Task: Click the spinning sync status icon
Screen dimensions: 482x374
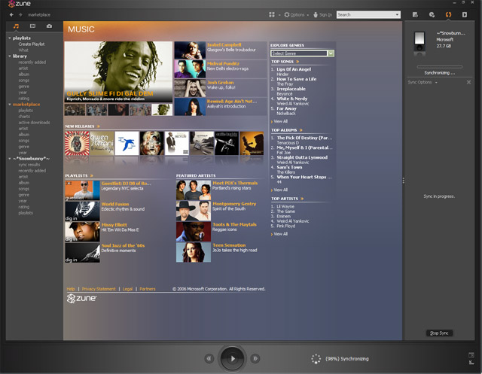Action: 316,359
